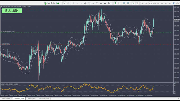The width and height of the screenshot is (180, 101).
Task: Zoom out of the chart
Action: 128,3
